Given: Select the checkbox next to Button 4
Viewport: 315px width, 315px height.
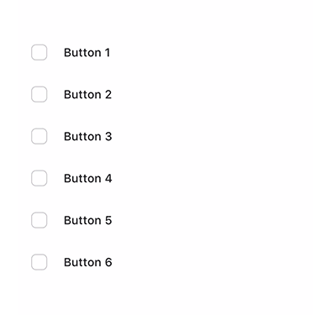Looking at the screenshot, I should pyautogui.click(x=39, y=178).
